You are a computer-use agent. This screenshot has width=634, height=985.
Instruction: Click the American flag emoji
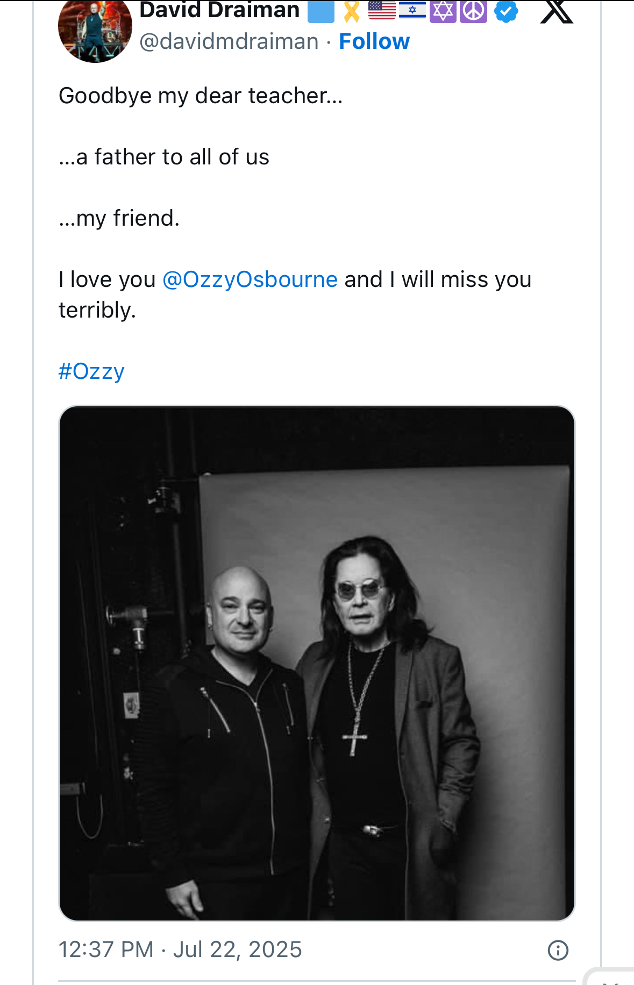point(382,10)
